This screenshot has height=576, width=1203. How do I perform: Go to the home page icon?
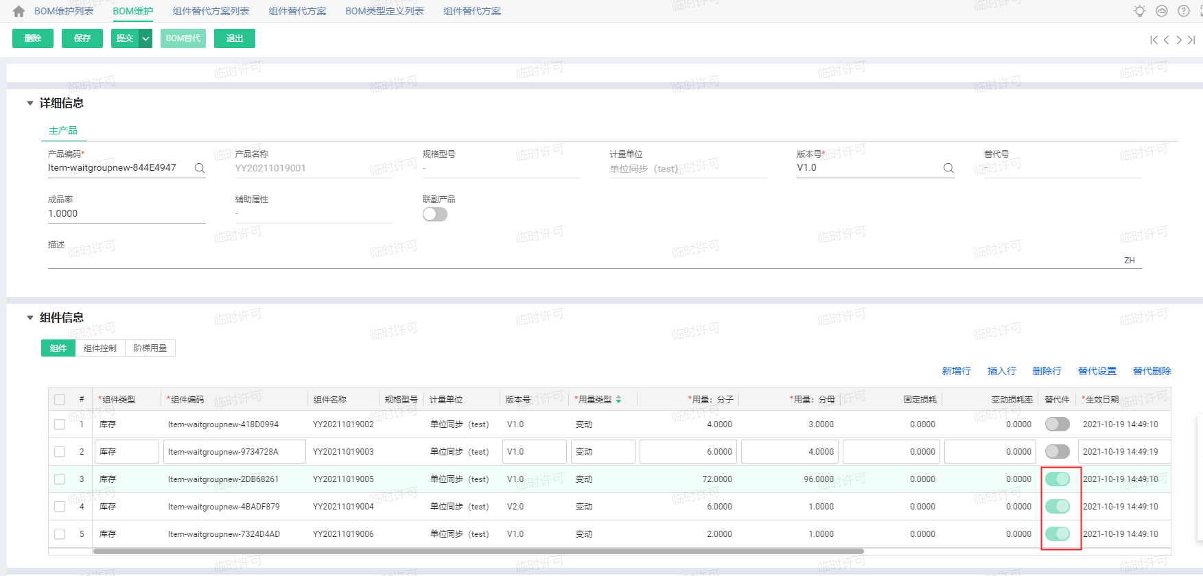(x=19, y=11)
